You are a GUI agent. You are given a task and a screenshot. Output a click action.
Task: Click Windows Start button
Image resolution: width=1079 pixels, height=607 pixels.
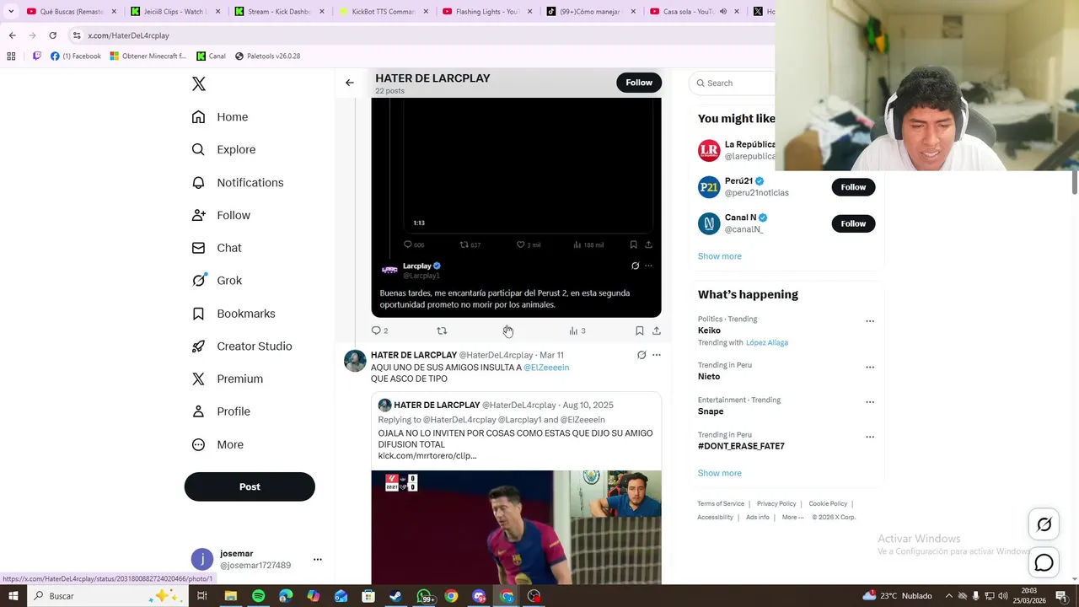click(x=13, y=596)
